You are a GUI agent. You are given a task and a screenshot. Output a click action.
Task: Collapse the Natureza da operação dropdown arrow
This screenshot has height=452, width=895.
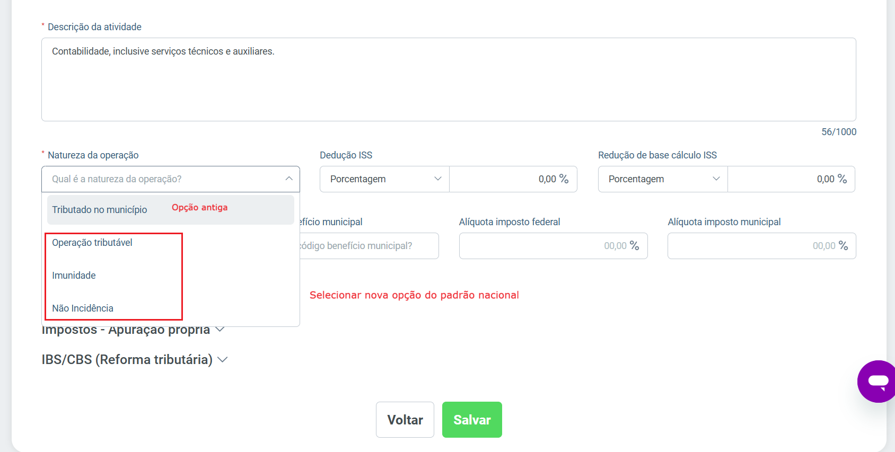coord(289,179)
